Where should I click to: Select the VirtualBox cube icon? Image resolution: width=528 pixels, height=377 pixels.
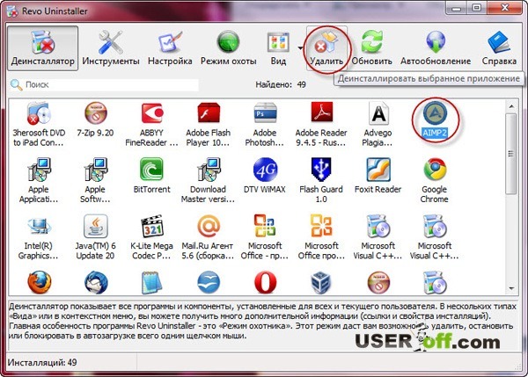[321, 282]
